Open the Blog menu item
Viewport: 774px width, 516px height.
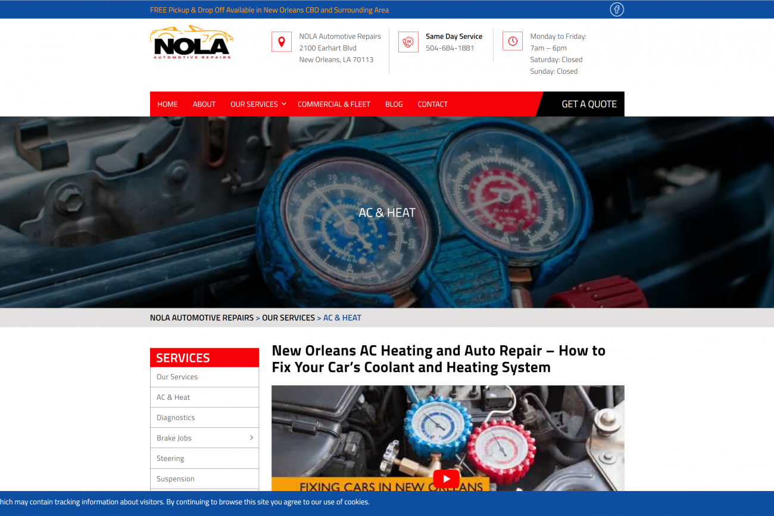(394, 104)
